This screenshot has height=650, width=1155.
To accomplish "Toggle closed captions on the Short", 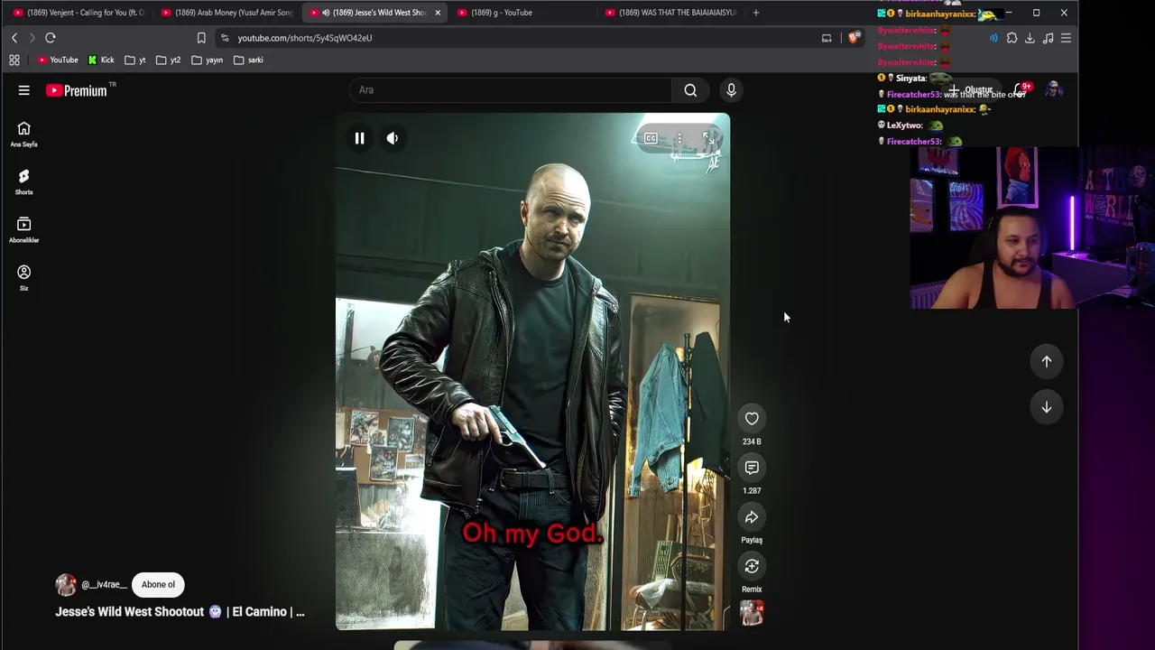I will (651, 138).
